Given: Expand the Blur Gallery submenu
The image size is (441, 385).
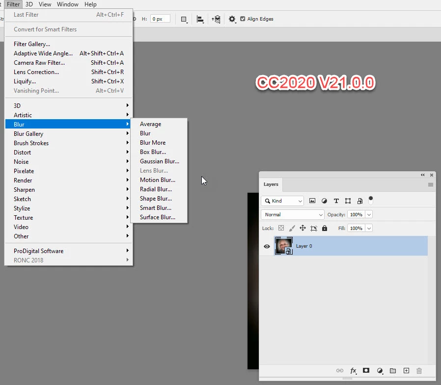Looking at the screenshot, I should (69, 134).
